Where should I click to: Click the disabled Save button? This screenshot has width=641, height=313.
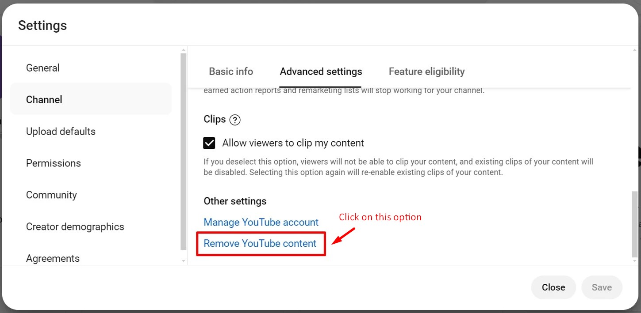pos(602,287)
